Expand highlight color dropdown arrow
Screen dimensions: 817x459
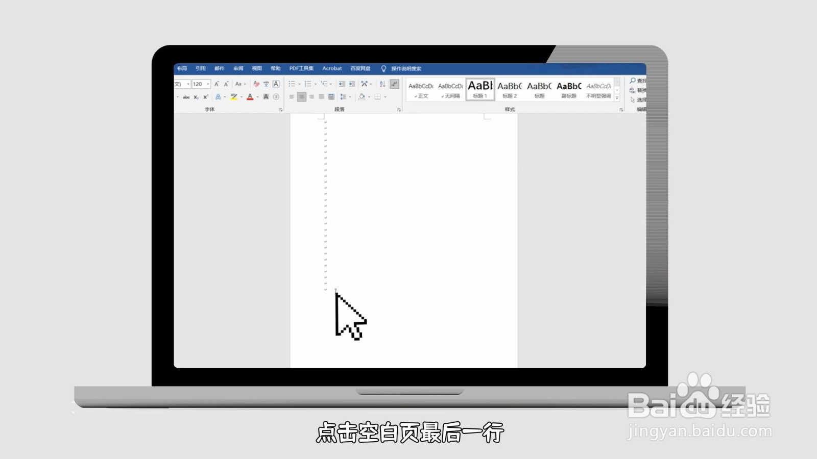pyautogui.click(x=242, y=97)
